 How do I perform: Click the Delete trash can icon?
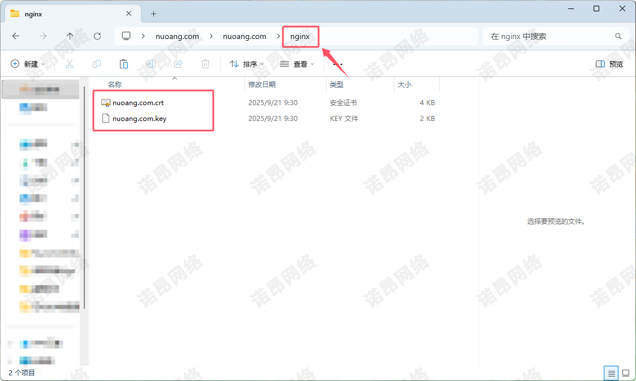pyautogui.click(x=205, y=64)
